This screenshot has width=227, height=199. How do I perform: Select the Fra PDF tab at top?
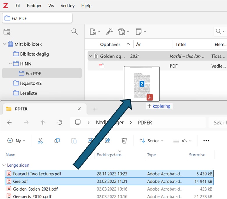(x=37, y=18)
